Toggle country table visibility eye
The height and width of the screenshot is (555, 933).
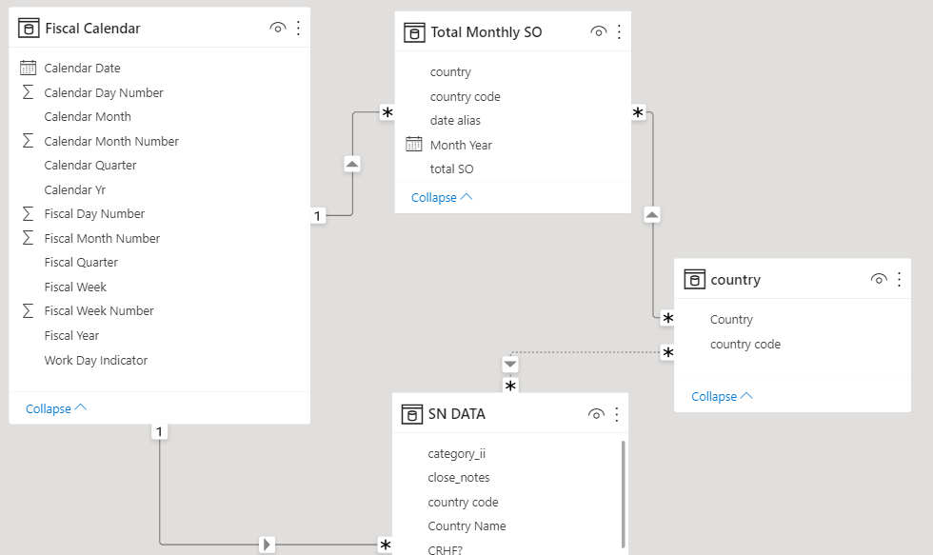click(878, 279)
